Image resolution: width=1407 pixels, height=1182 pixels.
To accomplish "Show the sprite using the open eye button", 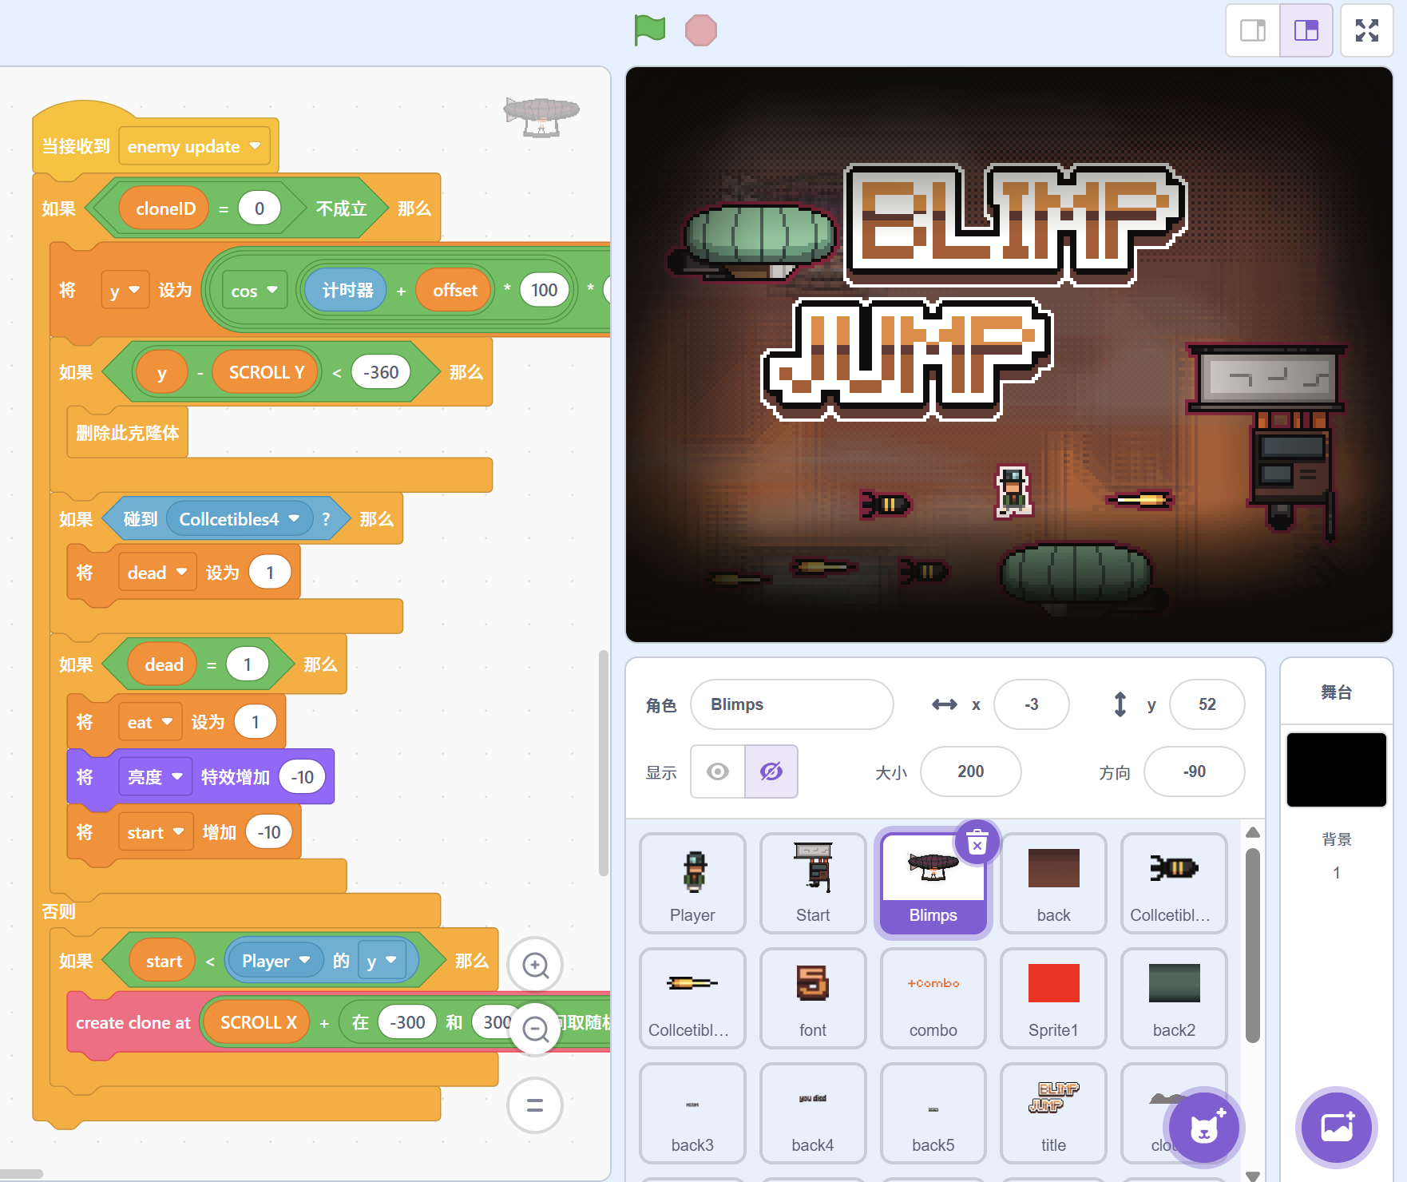I will [x=718, y=771].
